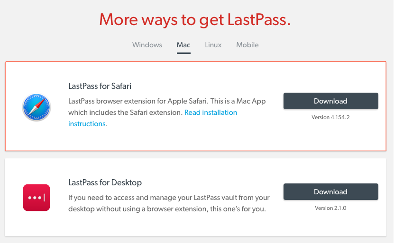The height and width of the screenshot is (243, 394).
Task: Click the Safari extension description text
Action: [167, 113]
